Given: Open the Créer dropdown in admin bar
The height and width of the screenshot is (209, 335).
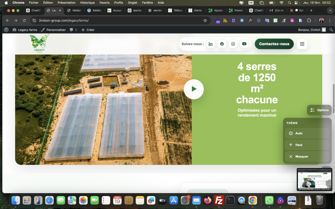Looking at the screenshot, I should (x=88, y=30).
